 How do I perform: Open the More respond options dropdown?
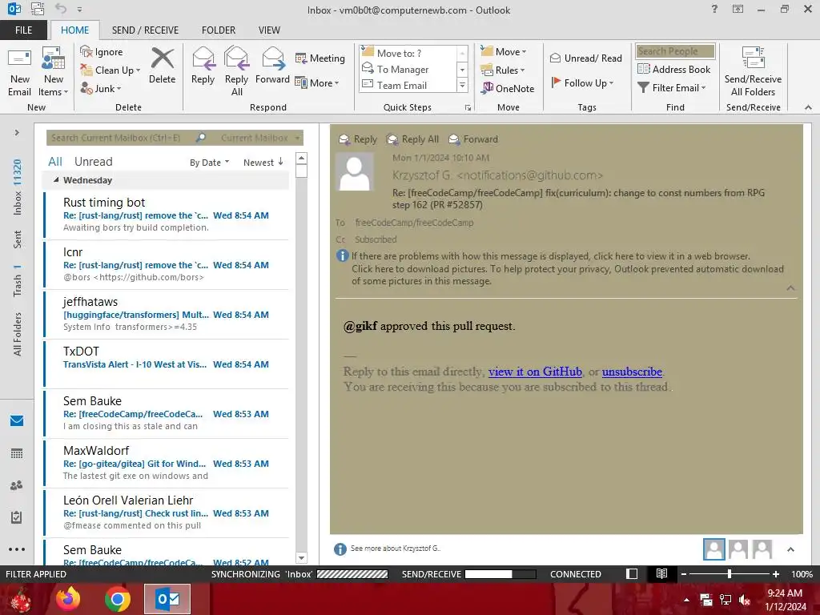click(x=317, y=82)
